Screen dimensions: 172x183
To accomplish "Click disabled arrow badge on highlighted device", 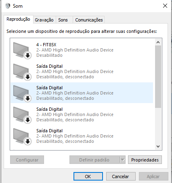I will point(28,98).
